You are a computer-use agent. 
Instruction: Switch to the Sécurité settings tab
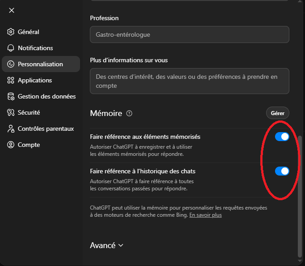pyautogui.click(x=29, y=112)
